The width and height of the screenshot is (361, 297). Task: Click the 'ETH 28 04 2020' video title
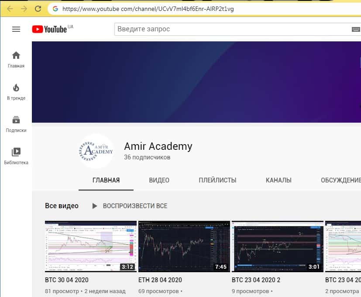160,280
